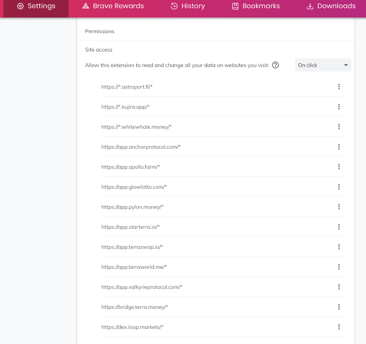Image resolution: width=366 pixels, height=344 pixels.
Task: Open more options for whitewhale.money entry
Action: (339, 127)
